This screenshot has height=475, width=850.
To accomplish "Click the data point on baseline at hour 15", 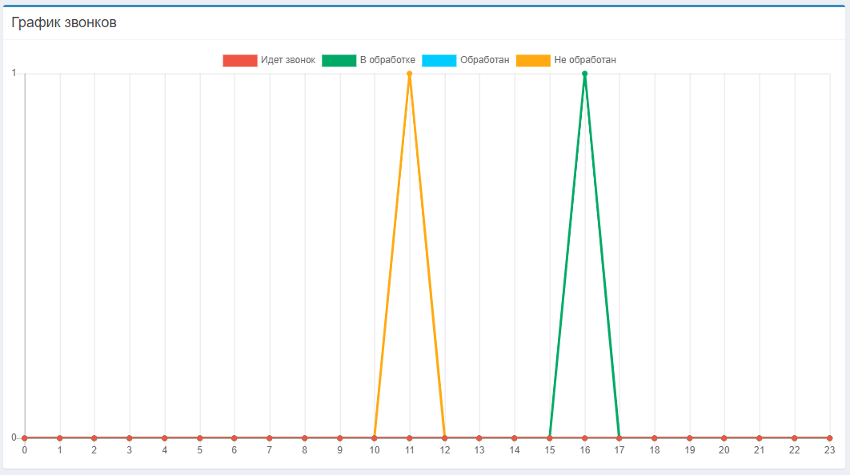I will point(549,438).
